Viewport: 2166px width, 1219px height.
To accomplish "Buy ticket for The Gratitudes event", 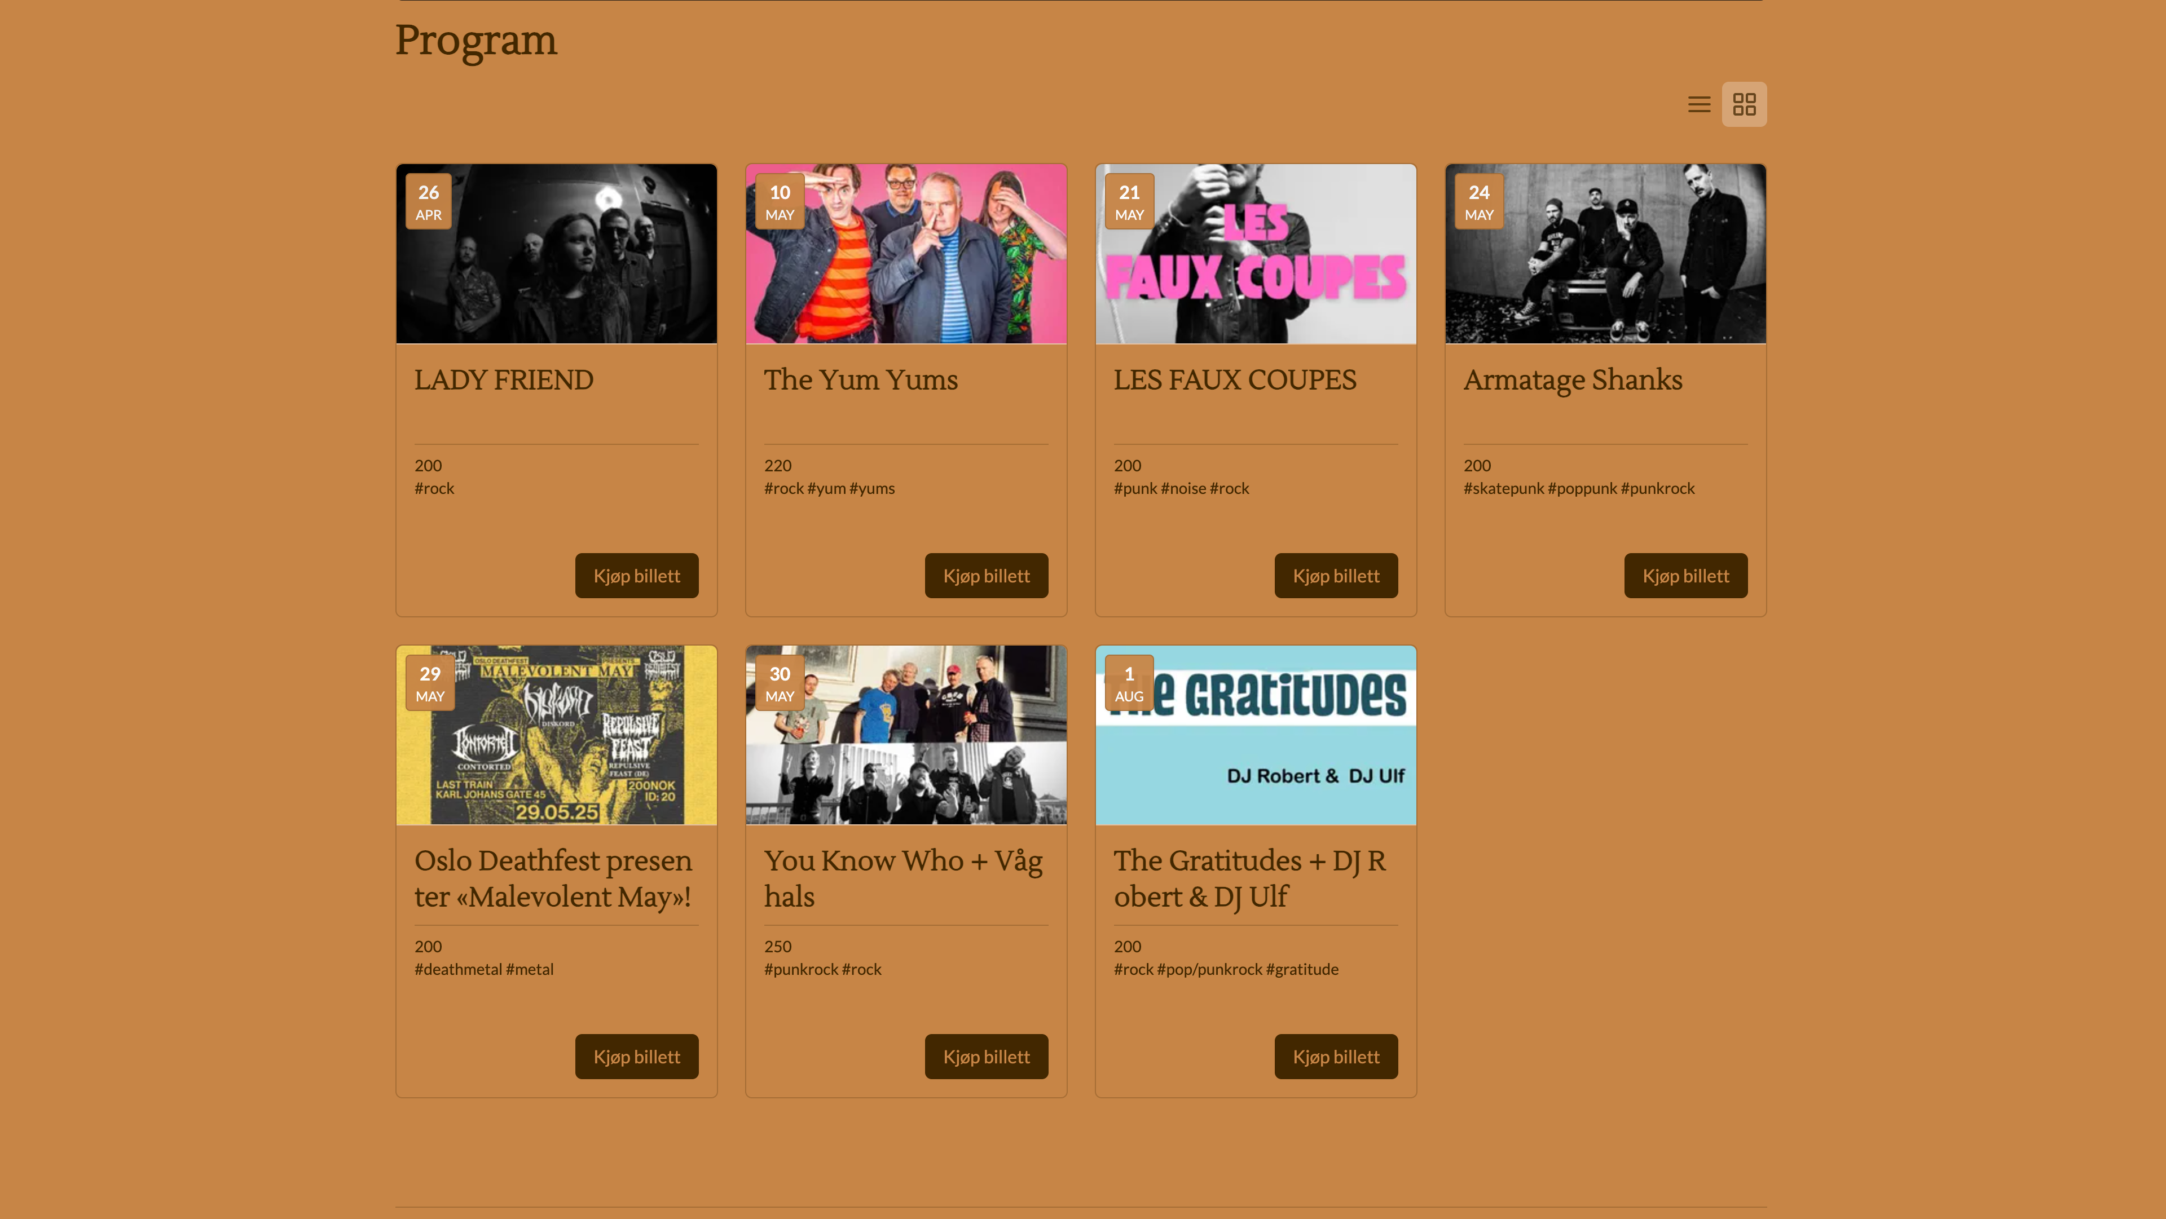I will pyautogui.click(x=1336, y=1057).
